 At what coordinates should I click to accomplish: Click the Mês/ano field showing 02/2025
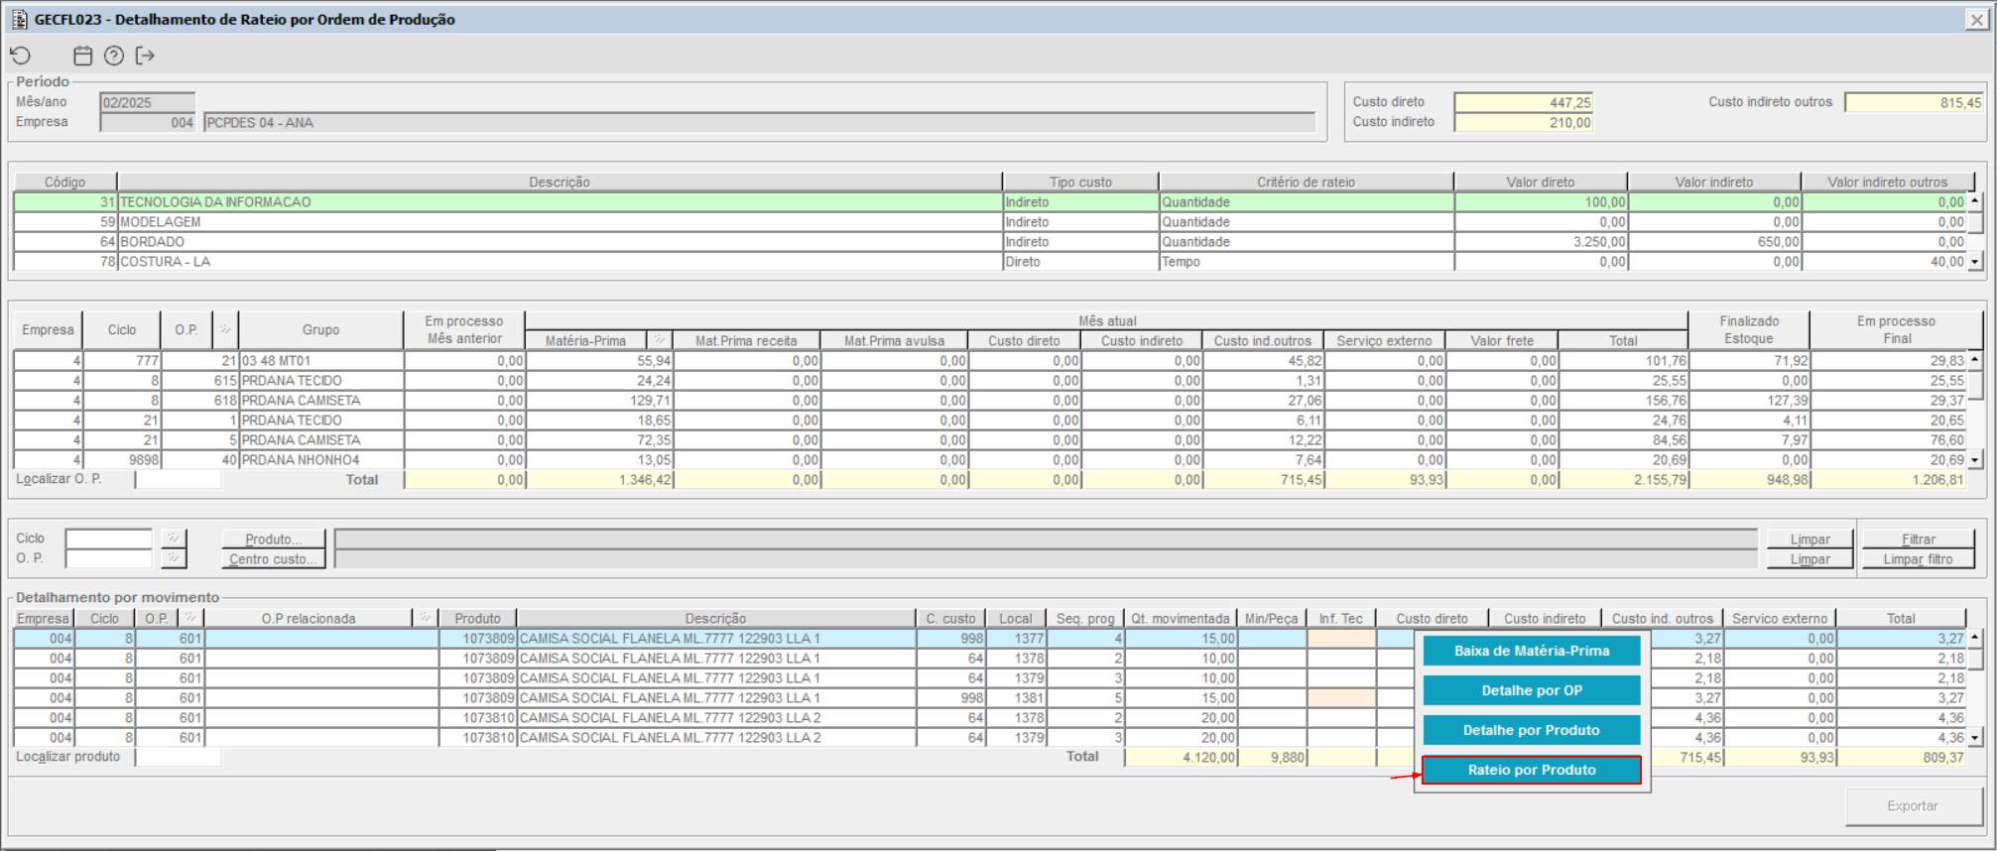(147, 102)
